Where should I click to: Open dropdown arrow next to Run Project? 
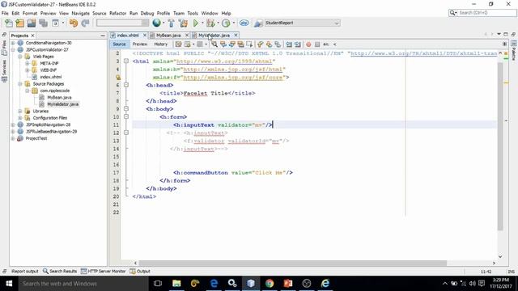(x=202, y=23)
